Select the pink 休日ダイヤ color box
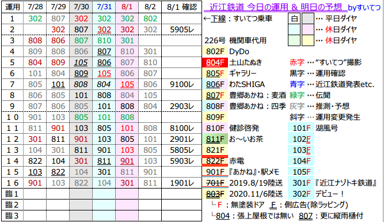 [x=308, y=29]
